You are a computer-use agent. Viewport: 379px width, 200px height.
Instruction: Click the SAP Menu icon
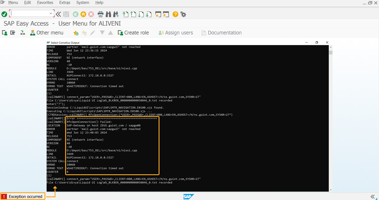(x=13, y=33)
